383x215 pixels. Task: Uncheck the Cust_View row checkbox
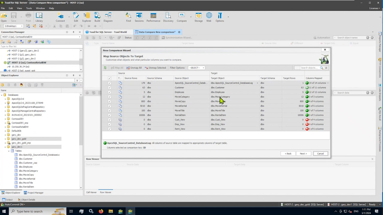(x=110, y=120)
